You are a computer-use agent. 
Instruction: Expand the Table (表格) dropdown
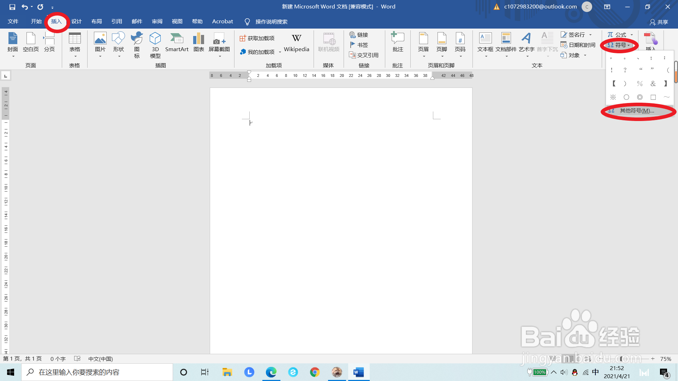pos(75,56)
